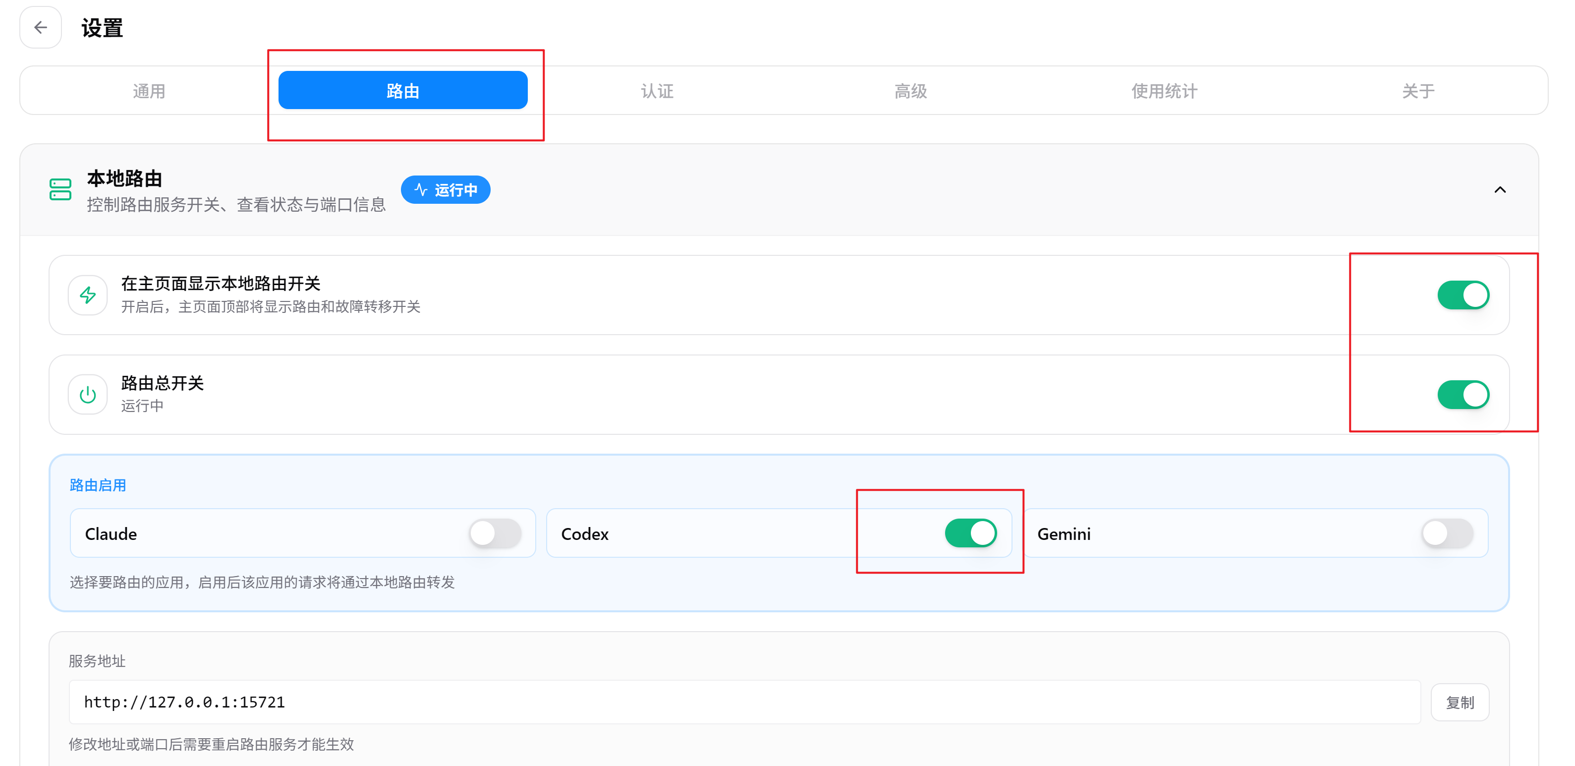The image size is (1575, 766).
Task: Click the power icon for routing master switch
Action: 87,395
